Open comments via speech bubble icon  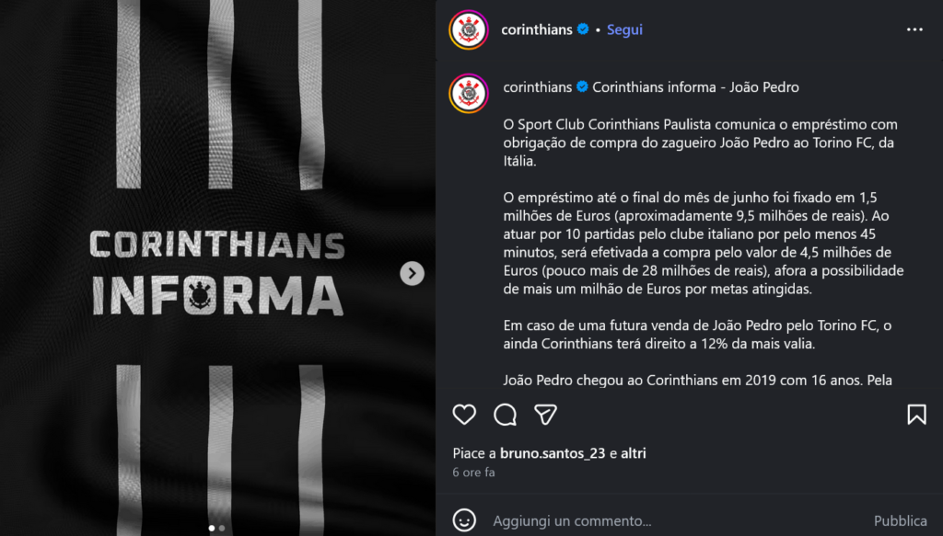pyautogui.click(x=505, y=415)
